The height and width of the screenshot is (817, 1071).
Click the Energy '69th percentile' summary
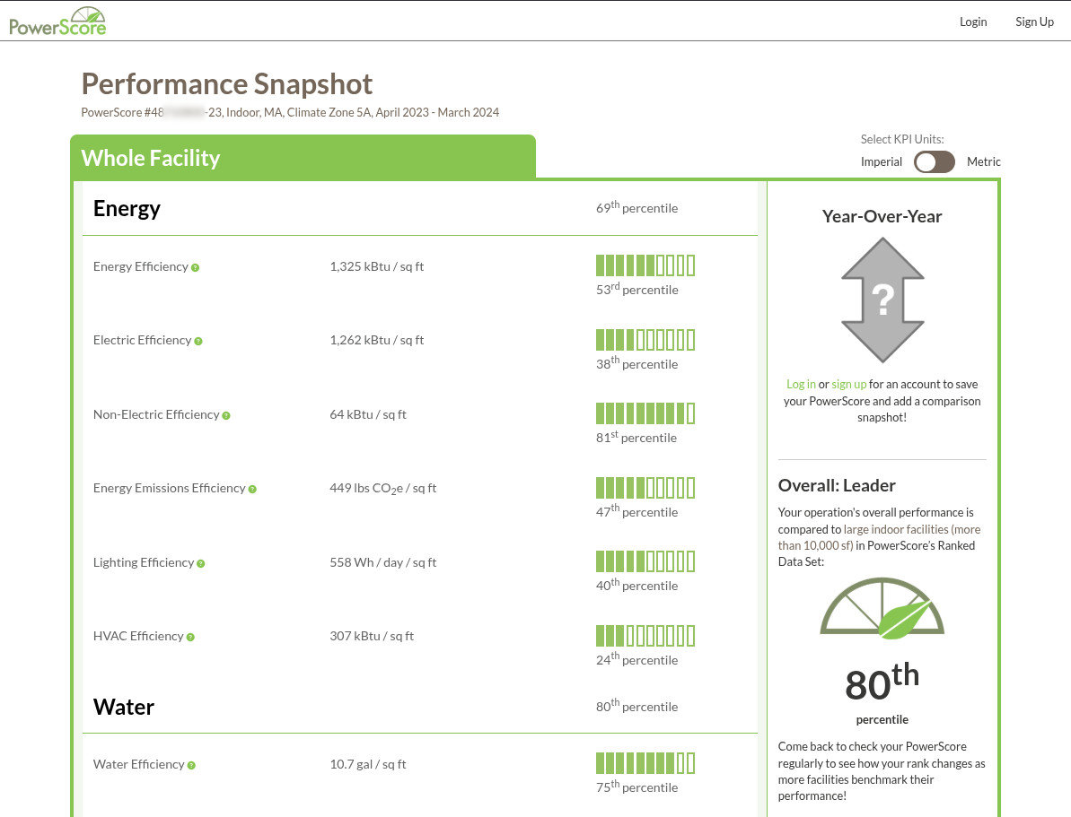[x=636, y=207]
